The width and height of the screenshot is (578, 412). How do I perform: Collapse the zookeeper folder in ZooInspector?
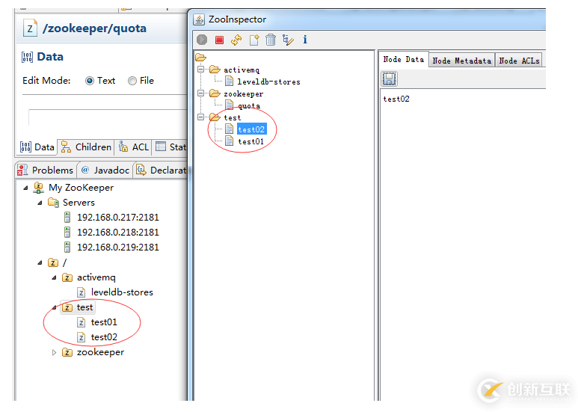pos(200,93)
